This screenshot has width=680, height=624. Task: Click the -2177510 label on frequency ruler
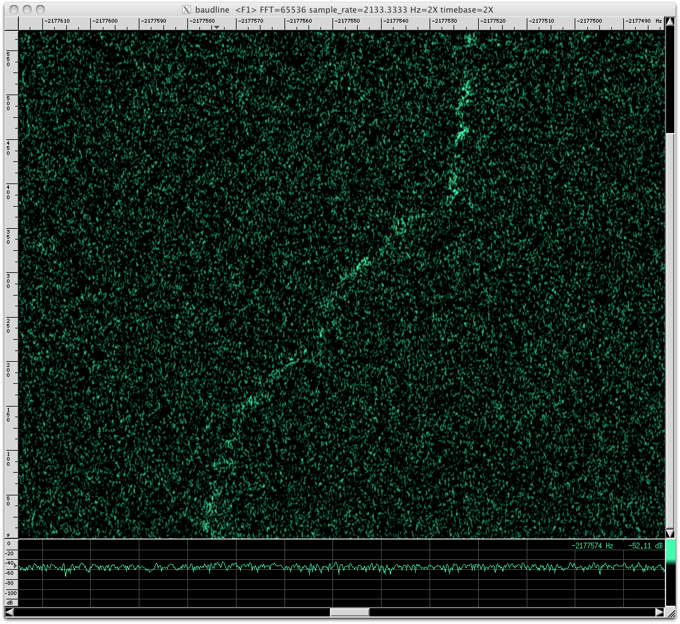pyautogui.click(x=542, y=21)
